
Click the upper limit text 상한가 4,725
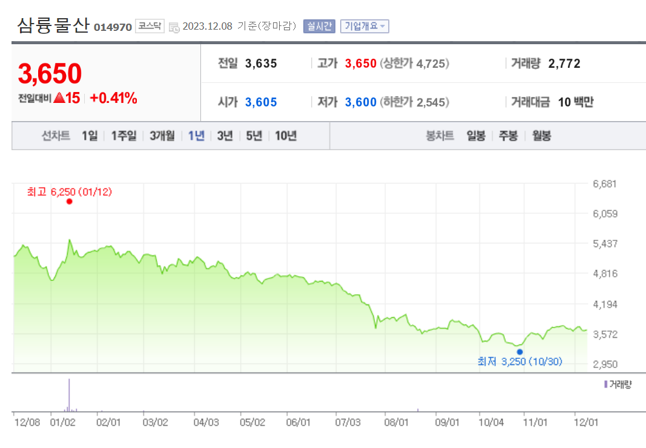point(415,64)
